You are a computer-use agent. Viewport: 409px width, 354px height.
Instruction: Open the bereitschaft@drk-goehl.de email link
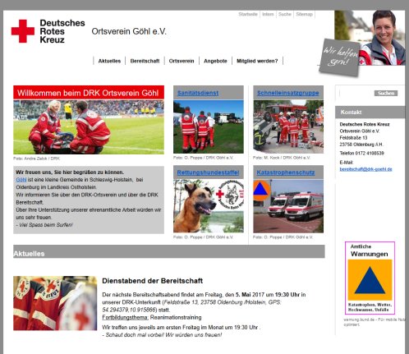pos(365,169)
